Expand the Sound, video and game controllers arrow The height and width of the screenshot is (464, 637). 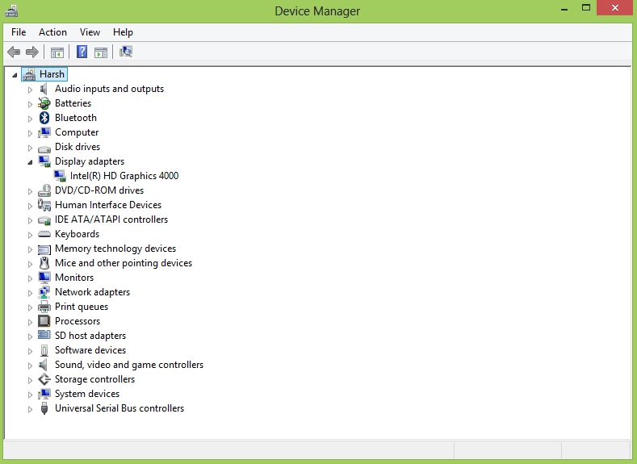coord(30,366)
